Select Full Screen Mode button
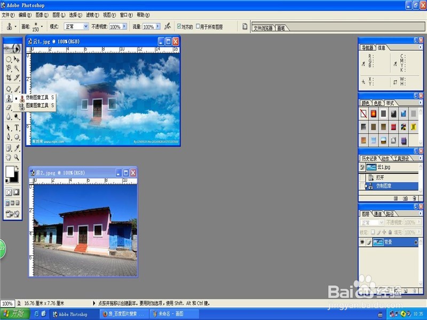This screenshot has height=320, width=427. point(18,203)
